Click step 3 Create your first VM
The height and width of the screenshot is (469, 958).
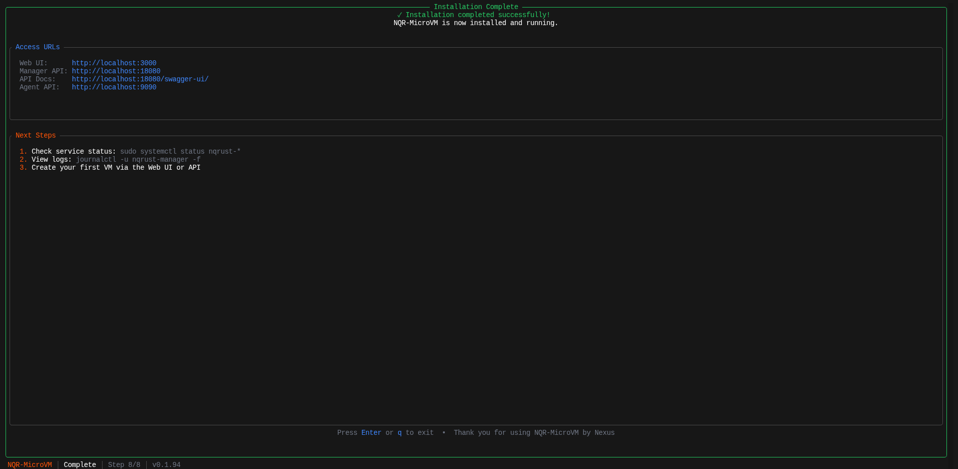tap(116, 168)
